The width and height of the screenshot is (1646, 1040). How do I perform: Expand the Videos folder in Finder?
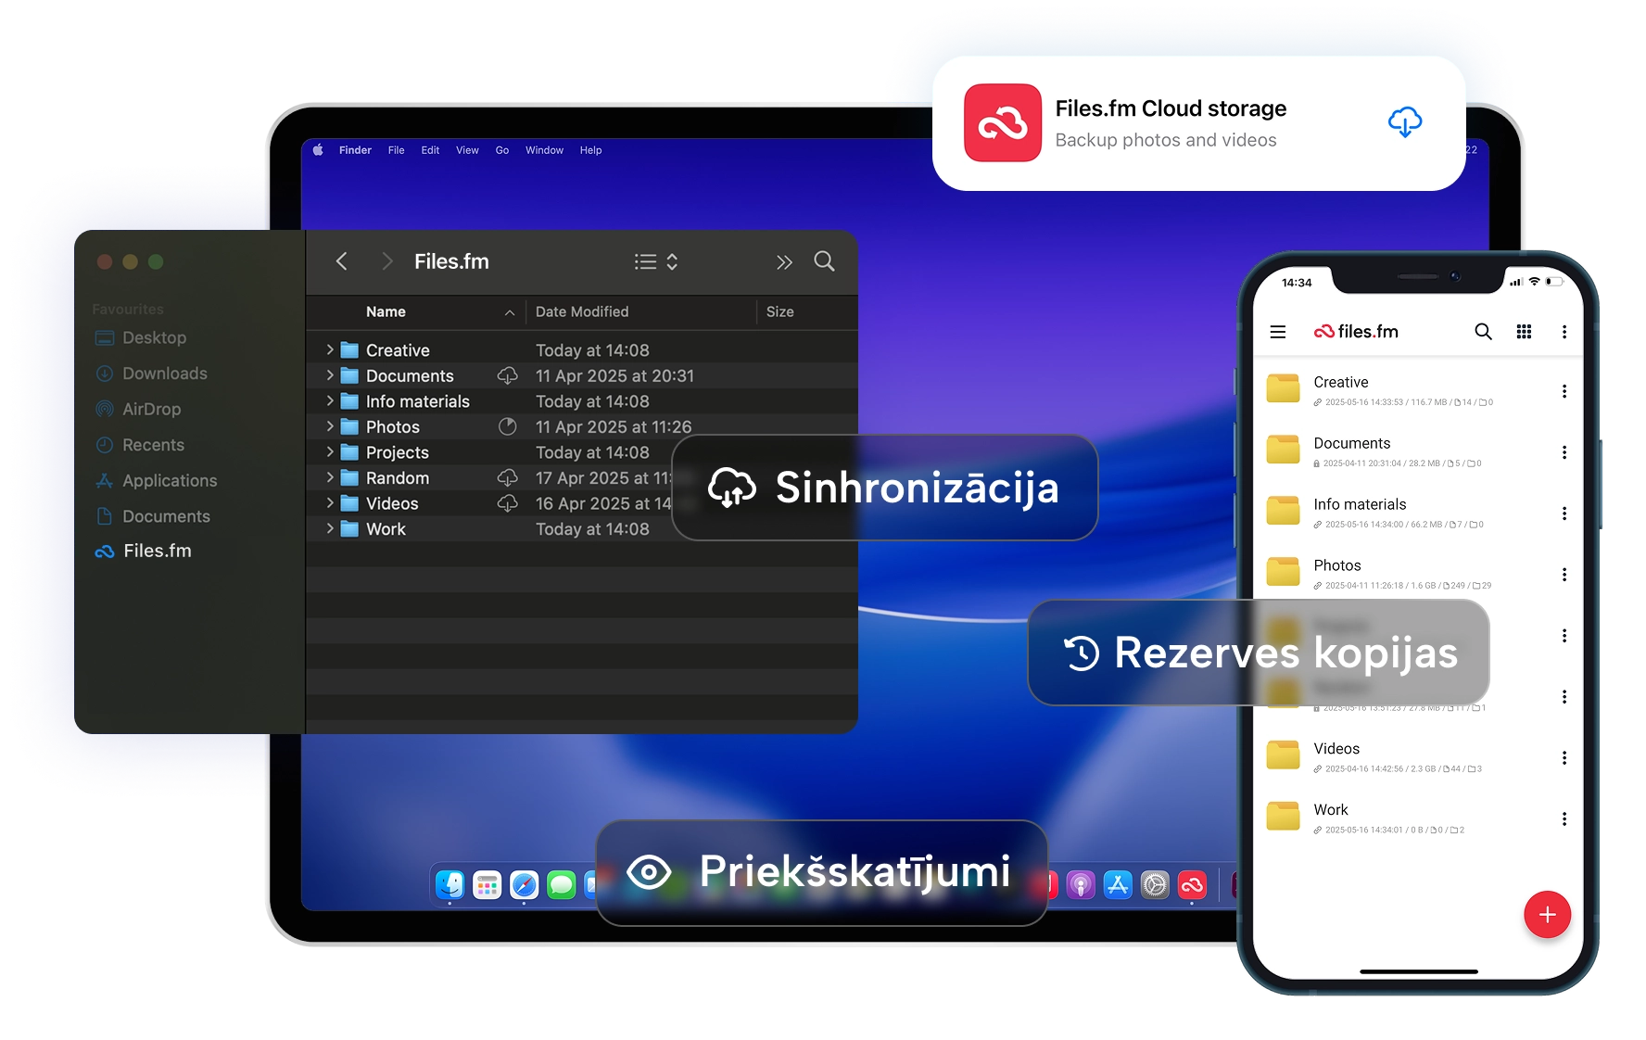(330, 503)
